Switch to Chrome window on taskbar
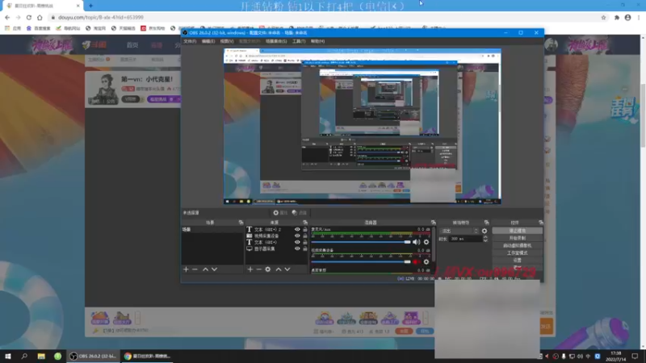 147,356
